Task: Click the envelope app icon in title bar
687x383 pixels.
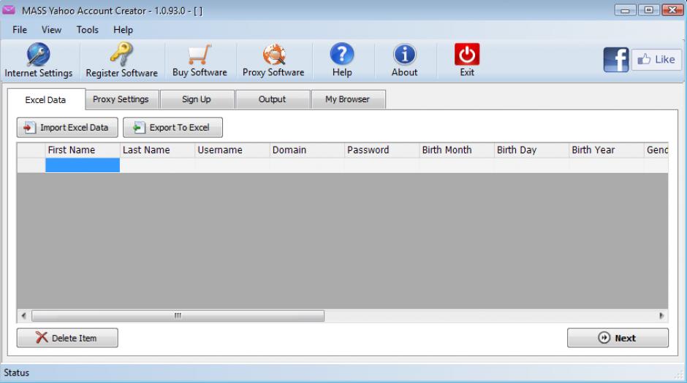Action: (x=9, y=9)
